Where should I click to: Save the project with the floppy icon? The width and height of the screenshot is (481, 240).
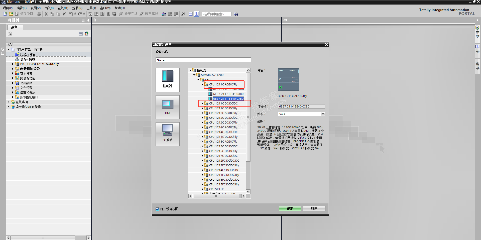tap(17, 14)
